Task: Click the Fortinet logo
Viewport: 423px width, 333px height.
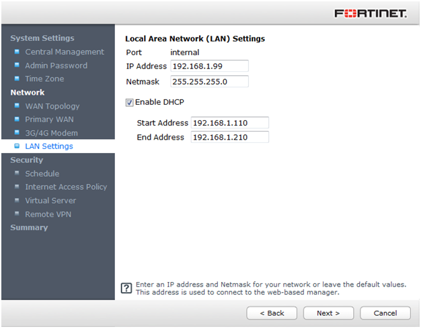Action: pos(371,13)
